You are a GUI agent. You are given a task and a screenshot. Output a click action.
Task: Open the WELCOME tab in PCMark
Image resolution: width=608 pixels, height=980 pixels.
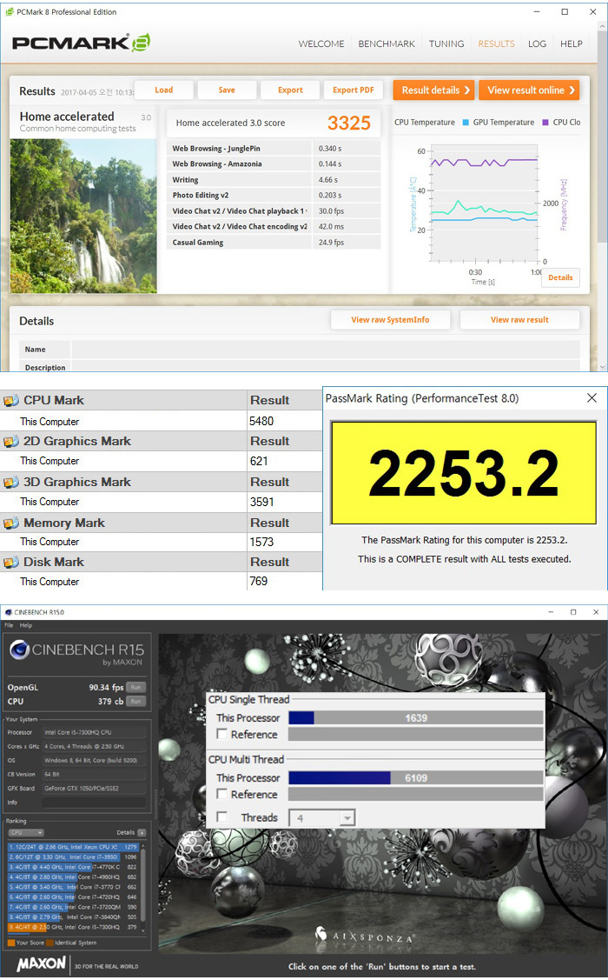click(321, 43)
